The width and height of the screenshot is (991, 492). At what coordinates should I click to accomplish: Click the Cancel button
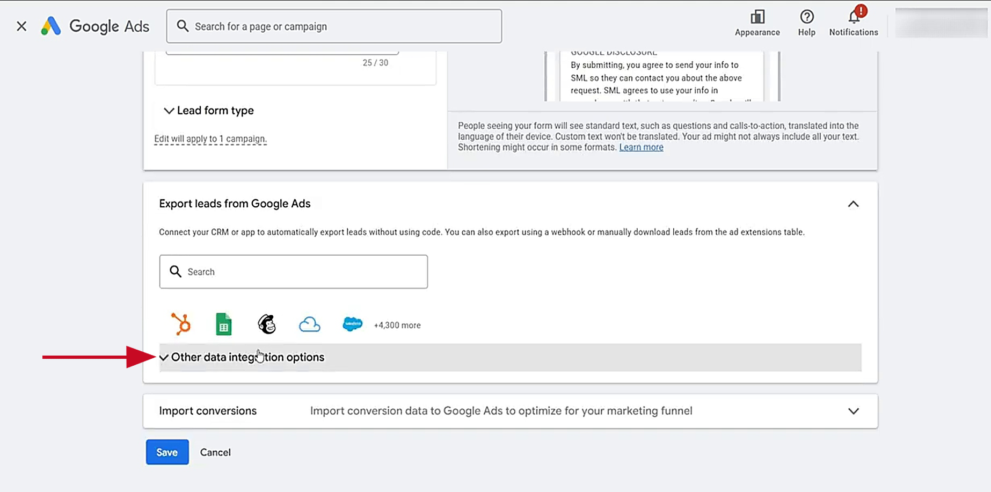(x=215, y=452)
